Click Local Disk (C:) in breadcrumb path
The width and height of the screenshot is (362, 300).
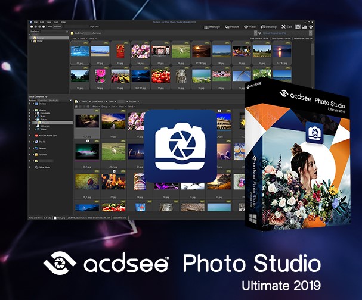pos(98,102)
